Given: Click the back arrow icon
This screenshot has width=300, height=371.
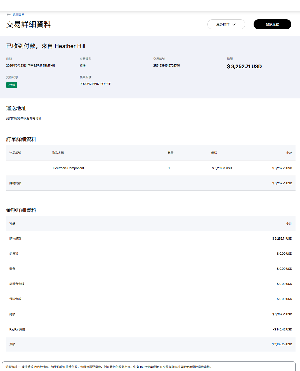Looking at the screenshot, I should (x=8, y=15).
